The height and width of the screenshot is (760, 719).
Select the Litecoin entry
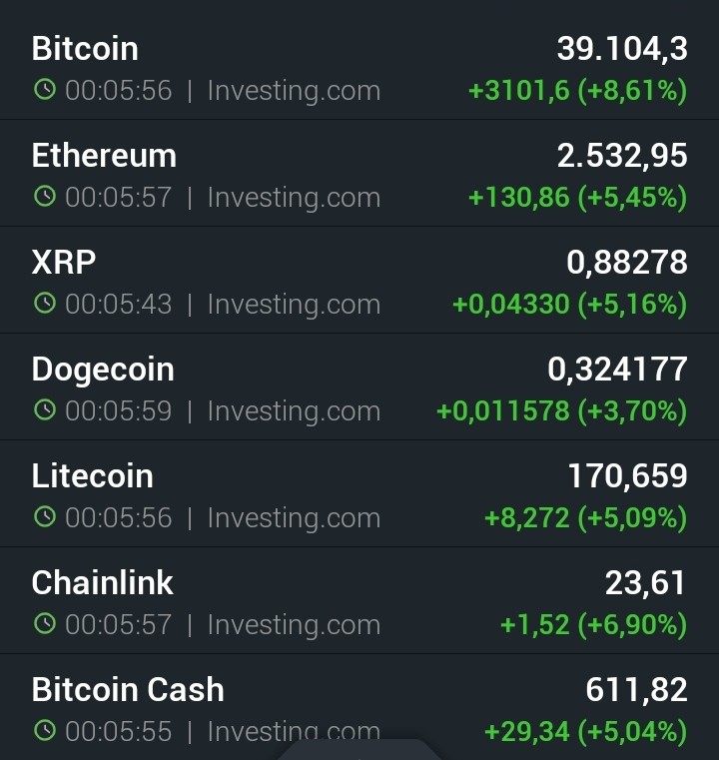point(359,493)
